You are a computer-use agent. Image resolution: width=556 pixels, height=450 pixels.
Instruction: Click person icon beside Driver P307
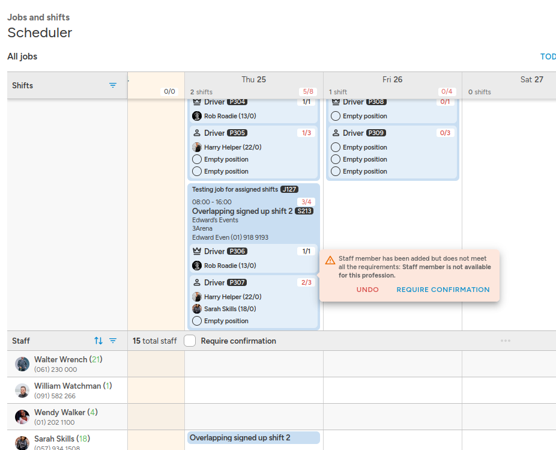pyautogui.click(x=197, y=282)
